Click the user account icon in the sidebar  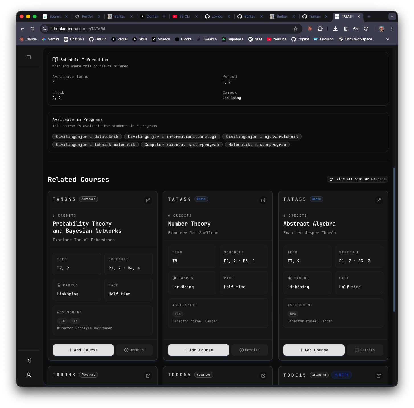pos(28,375)
